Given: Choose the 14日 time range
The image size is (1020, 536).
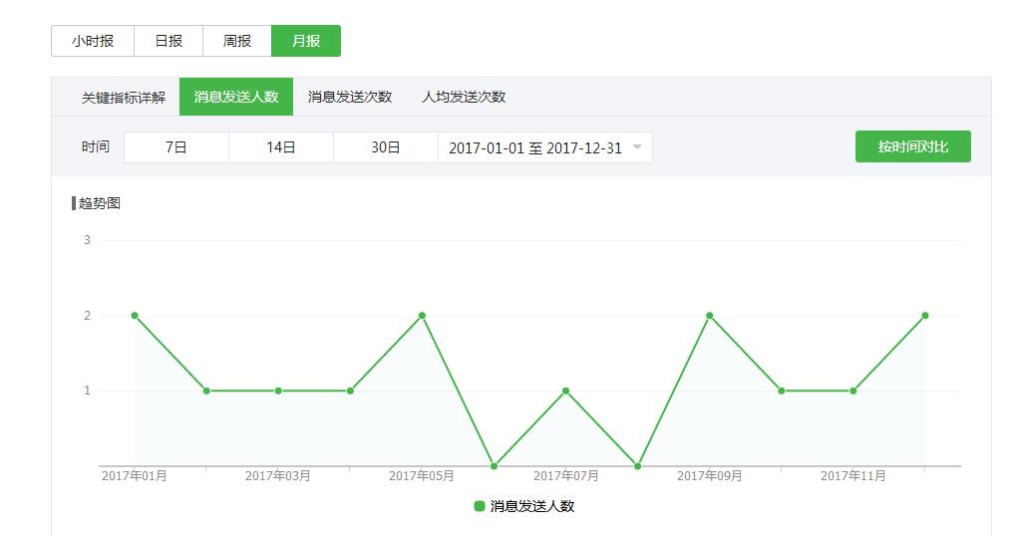Looking at the screenshot, I should point(281,147).
